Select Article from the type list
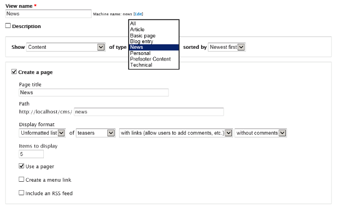Screen dimensions: 337x207 154,29
